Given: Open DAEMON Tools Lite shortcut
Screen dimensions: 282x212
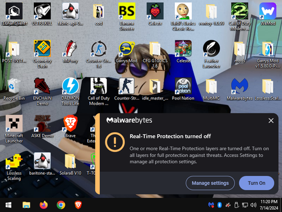Looking at the screenshot, I should pos(70,92).
